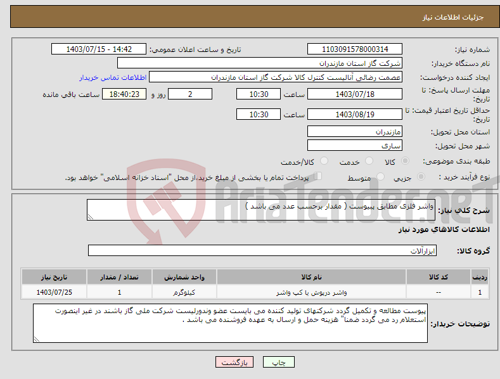Click the general description text area واشر فلزی
The height and width of the screenshot is (379, 500).
point(261,210)
